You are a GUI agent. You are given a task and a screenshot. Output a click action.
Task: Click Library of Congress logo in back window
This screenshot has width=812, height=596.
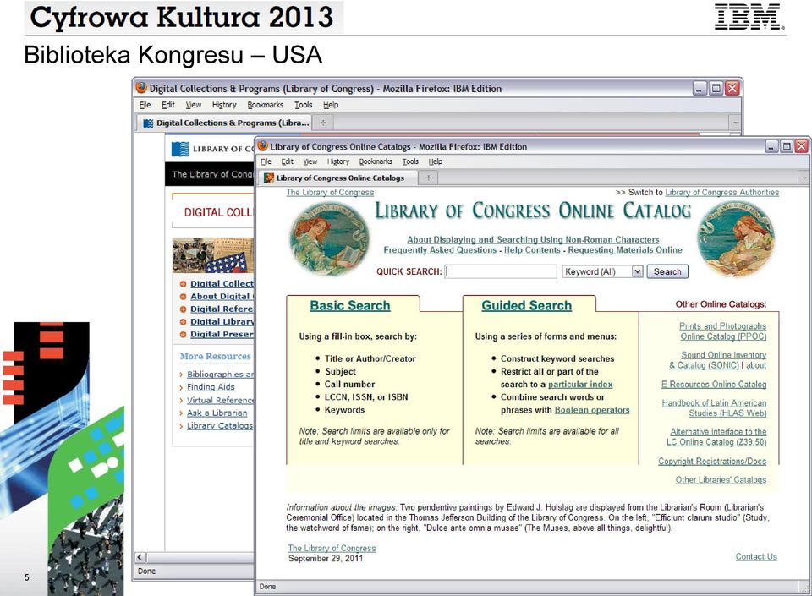213,149
